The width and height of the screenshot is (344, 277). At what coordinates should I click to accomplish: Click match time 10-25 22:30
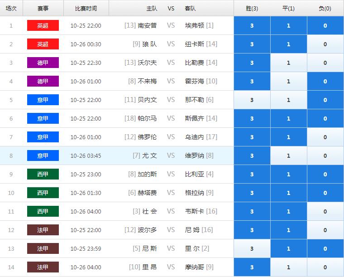pos(86,63)
